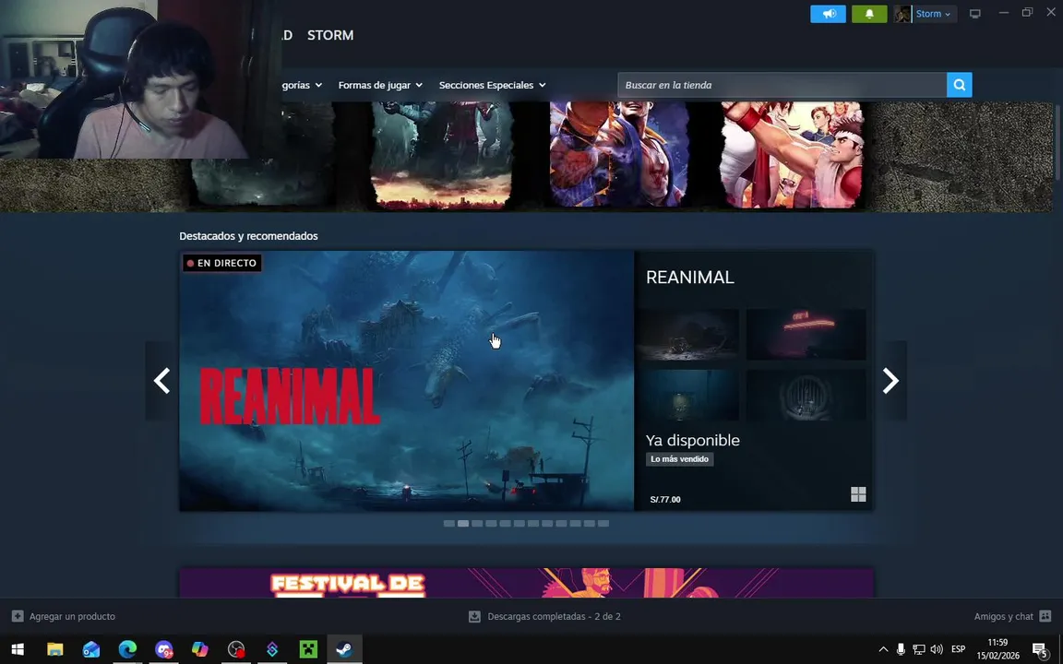Switch to Big Picture mode monitor icon
Image resolution: width=1063 pixels, height=664 pixels.
974,14
